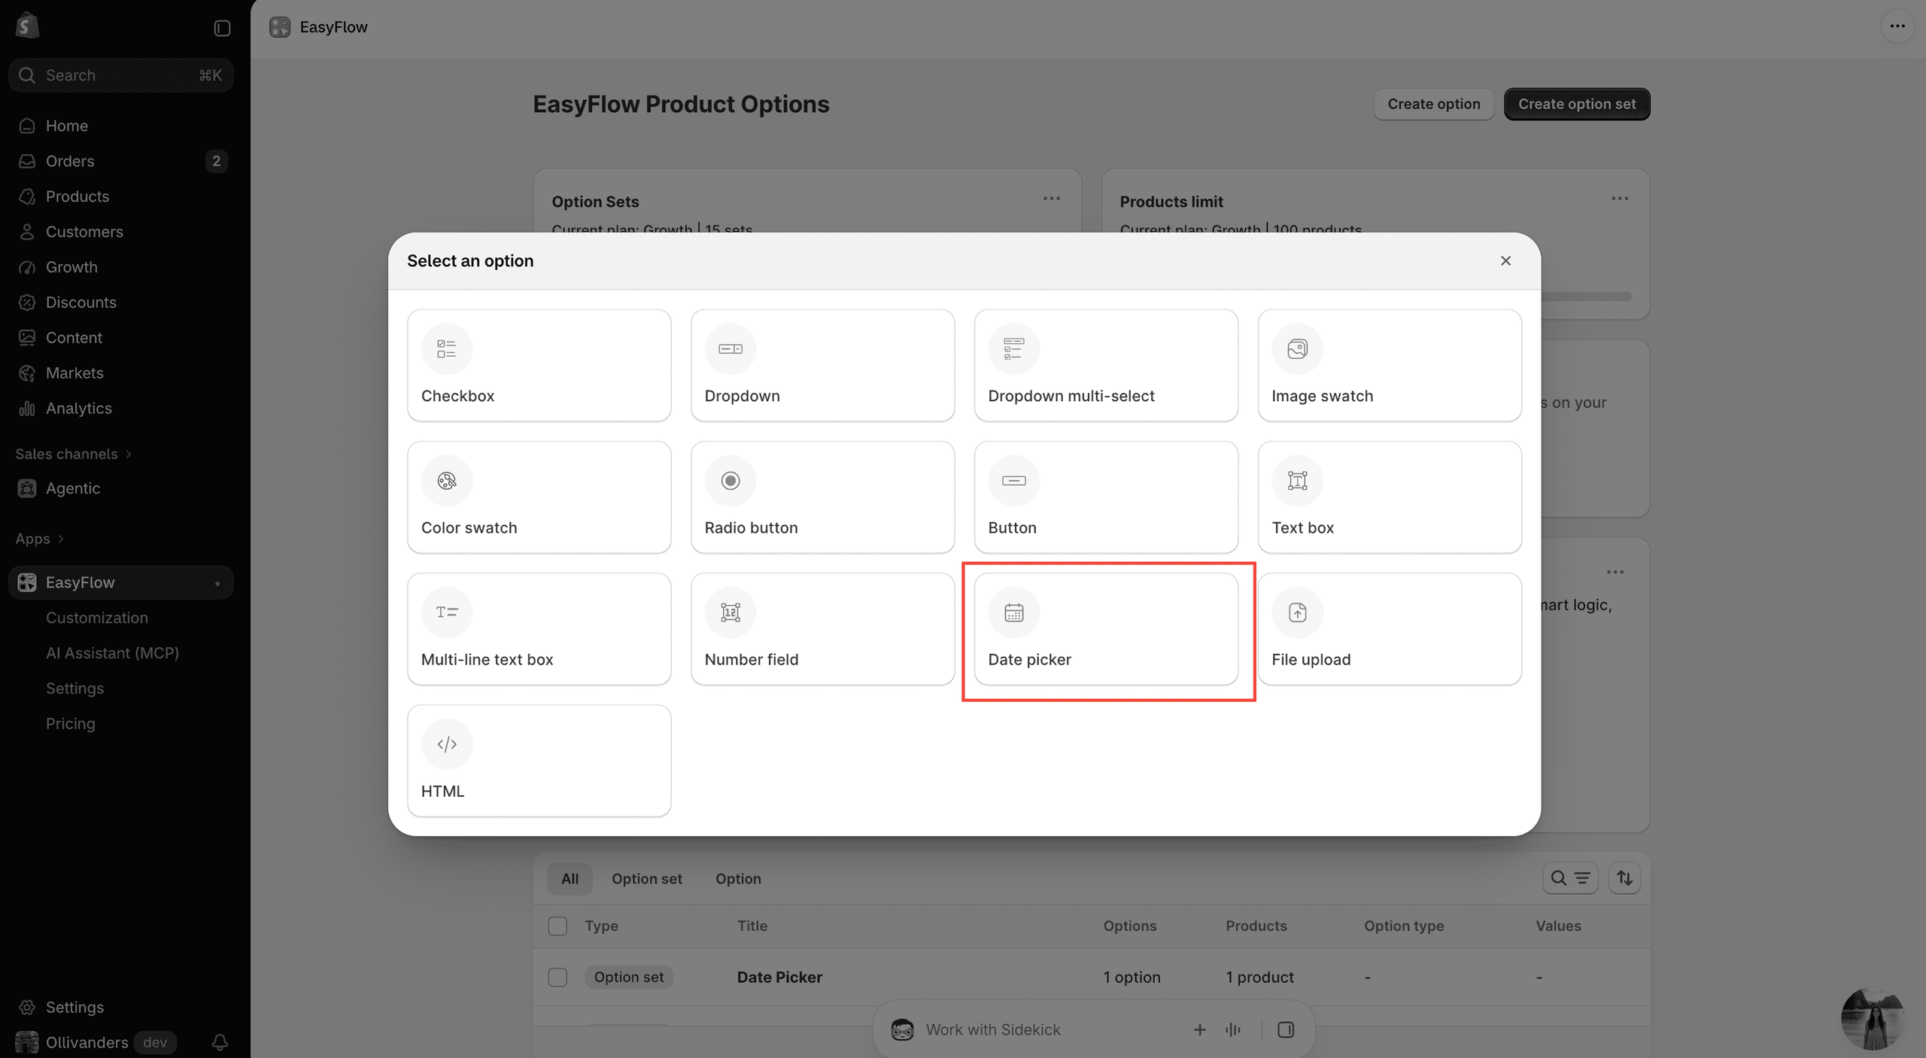The image size is (1926, 1058).
Task: Click the Create option button
Action: pos(1434,104)
